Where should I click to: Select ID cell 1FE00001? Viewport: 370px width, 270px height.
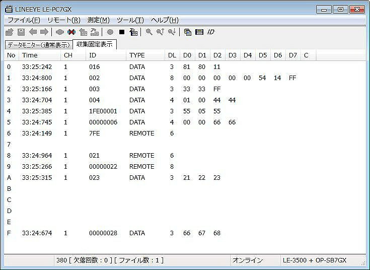point(103,111)
